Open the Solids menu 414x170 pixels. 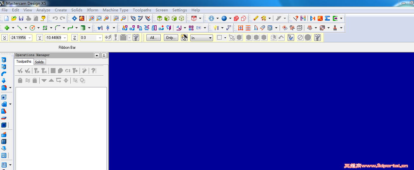pos(77,10)
